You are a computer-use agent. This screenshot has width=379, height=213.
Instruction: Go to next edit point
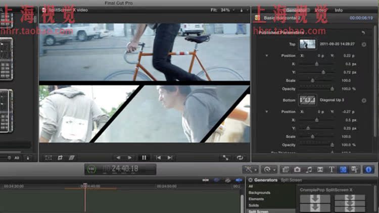point(170,157)
